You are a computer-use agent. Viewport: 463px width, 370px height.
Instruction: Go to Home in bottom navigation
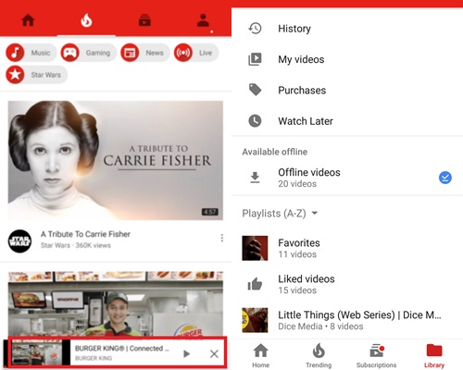261,355
